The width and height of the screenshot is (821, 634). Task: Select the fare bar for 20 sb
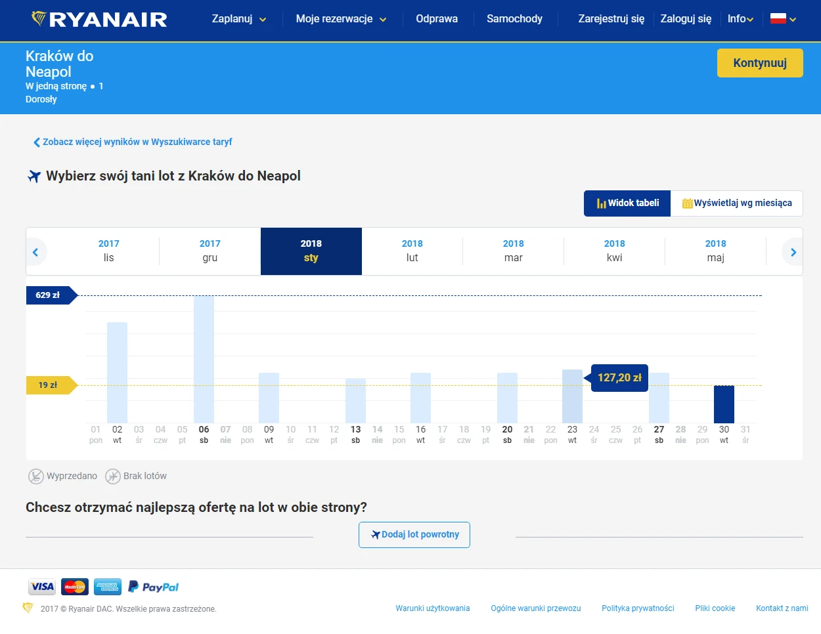pos(507,398)
